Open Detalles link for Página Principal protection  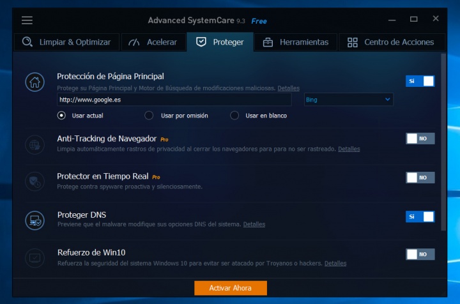(288, 88)
